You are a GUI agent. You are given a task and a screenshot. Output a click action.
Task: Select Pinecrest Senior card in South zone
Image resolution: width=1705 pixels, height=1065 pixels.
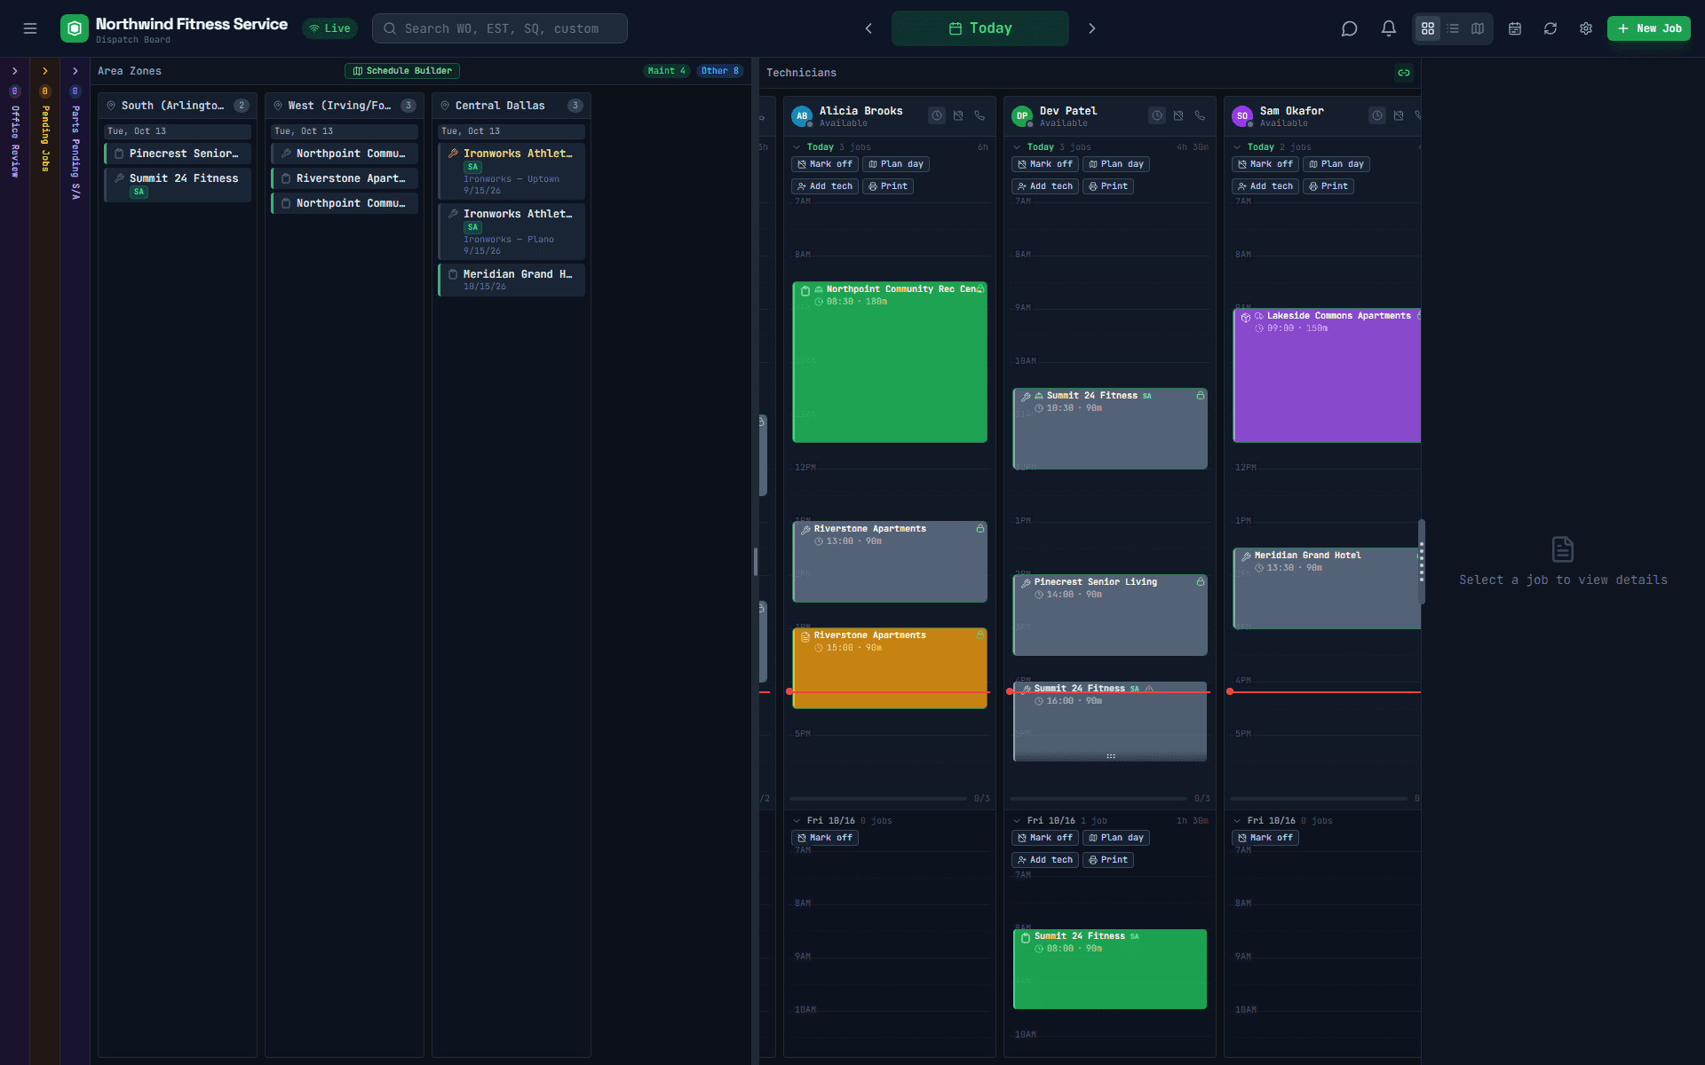click(178, 154)
